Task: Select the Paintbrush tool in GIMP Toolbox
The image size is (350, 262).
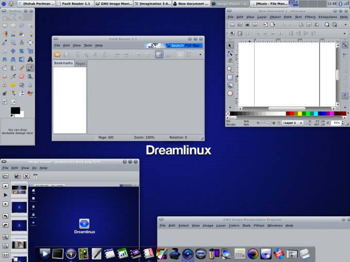Action: (30, 68)
